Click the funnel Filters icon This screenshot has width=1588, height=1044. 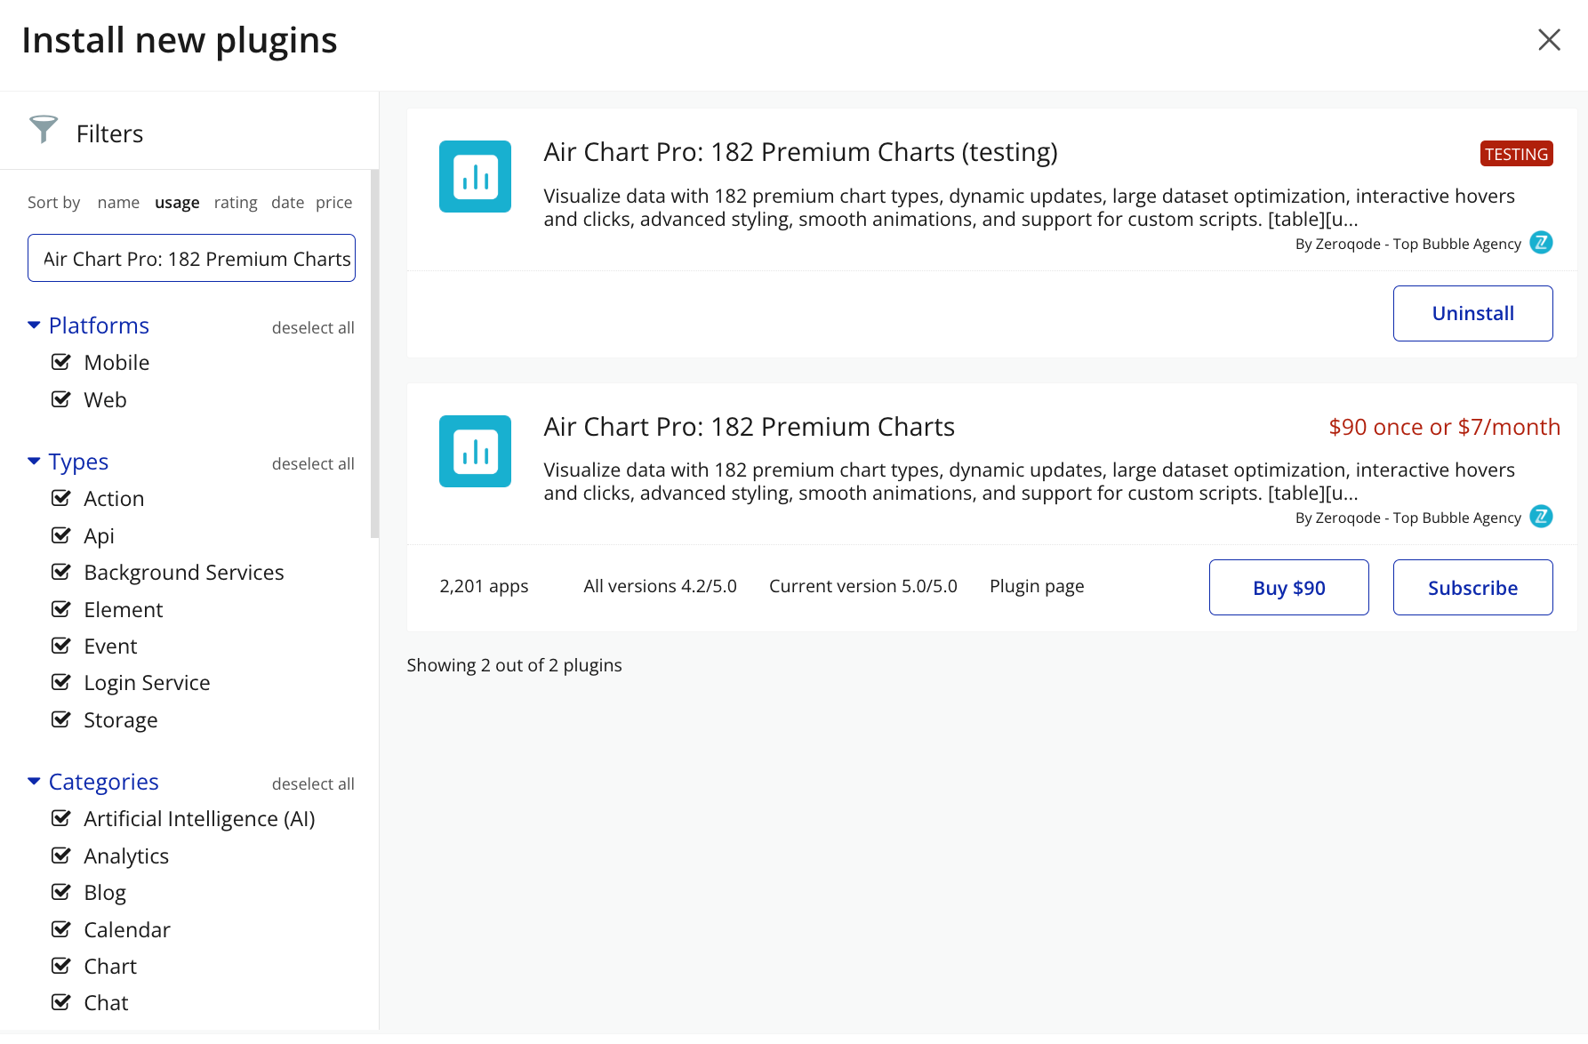click(x=44, y=130)
